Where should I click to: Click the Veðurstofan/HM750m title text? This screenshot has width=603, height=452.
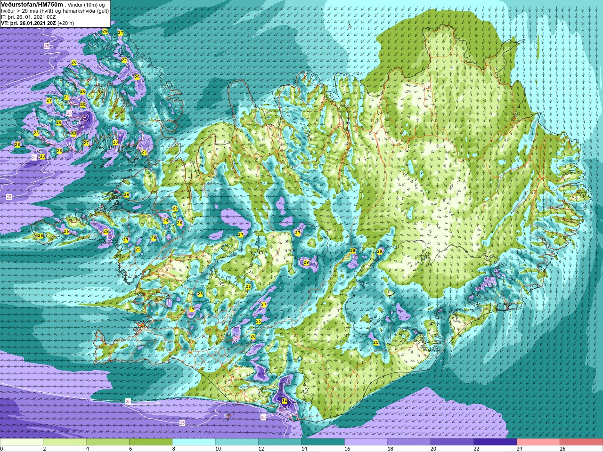32,4
